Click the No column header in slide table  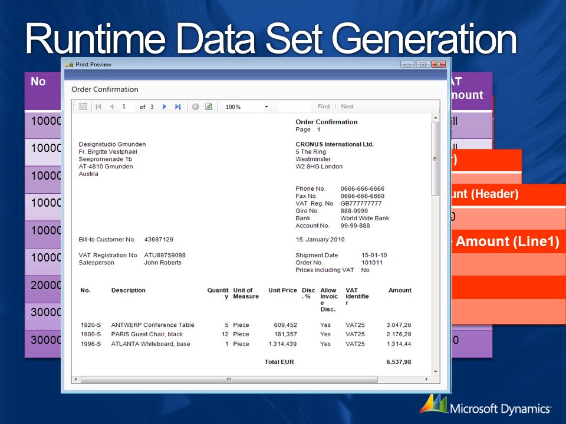point(38,81)
